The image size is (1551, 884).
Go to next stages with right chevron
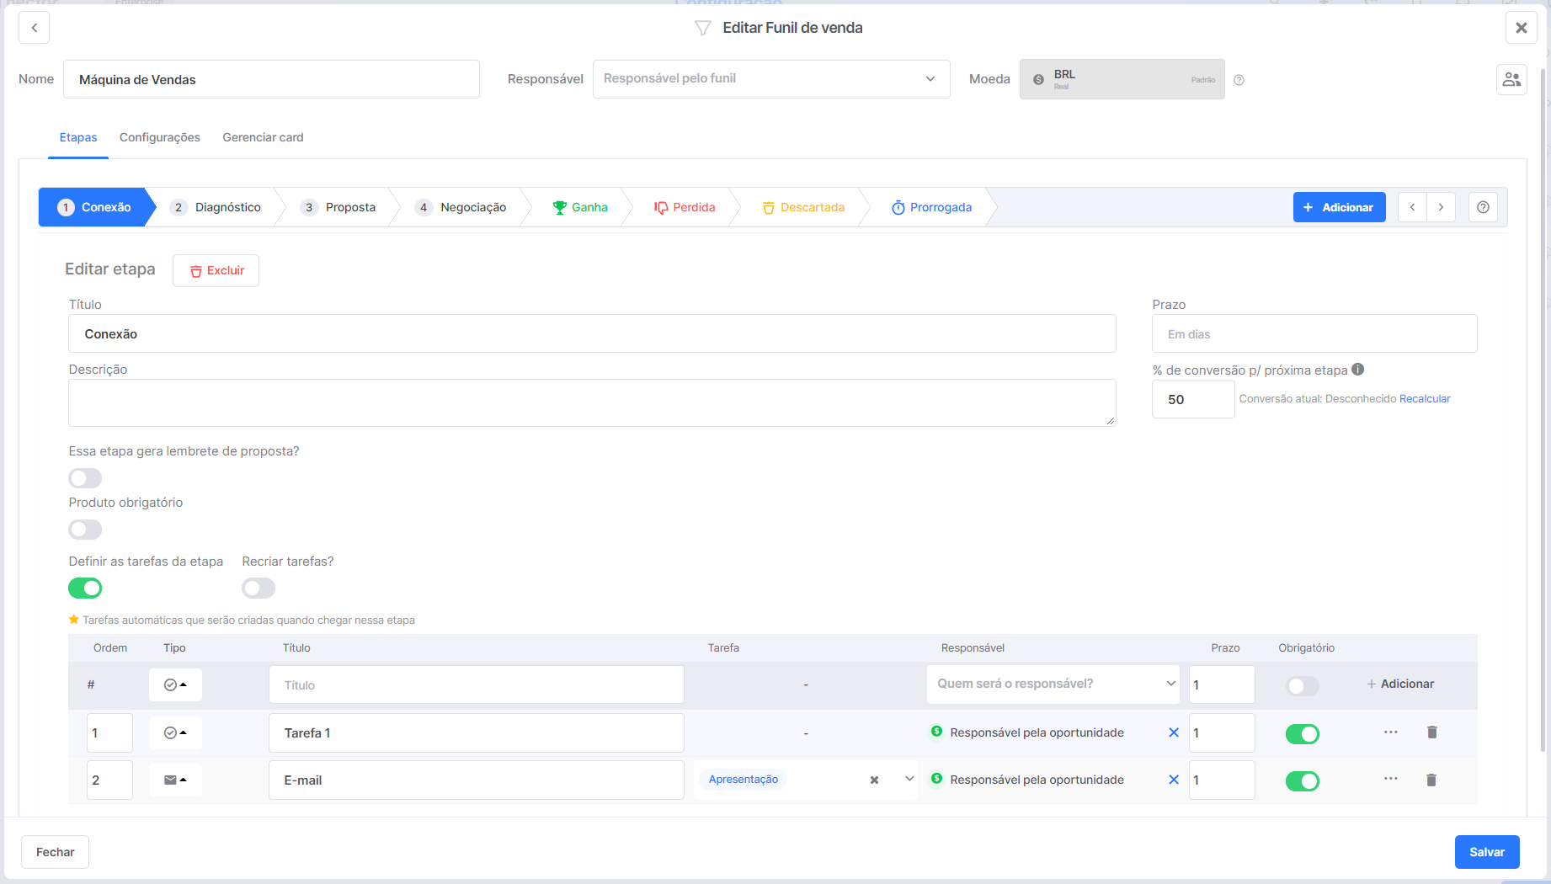[1441, 207]
